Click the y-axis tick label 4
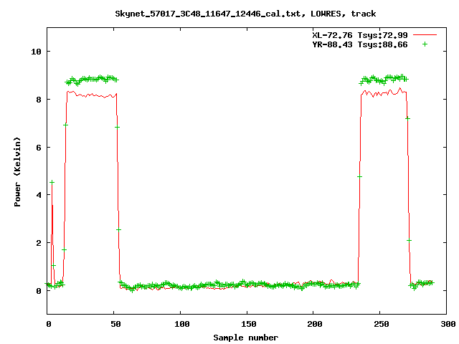The height and width of the screenshot is (344, 459). (39, 195)
